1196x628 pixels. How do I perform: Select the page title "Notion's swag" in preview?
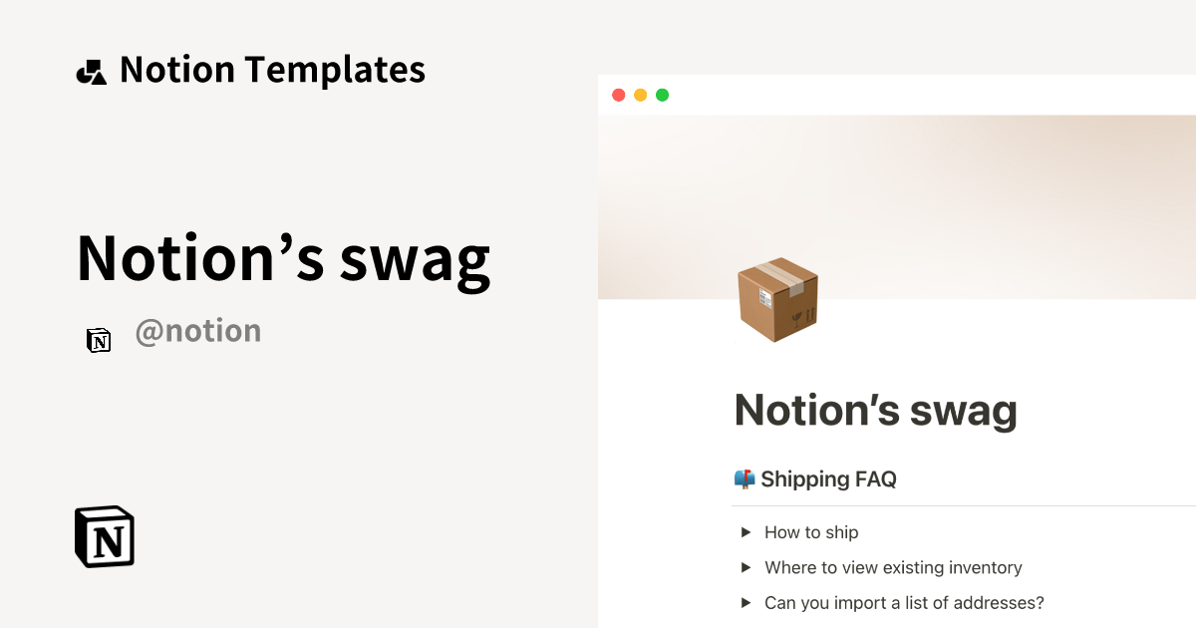click(x=875, y=409)
